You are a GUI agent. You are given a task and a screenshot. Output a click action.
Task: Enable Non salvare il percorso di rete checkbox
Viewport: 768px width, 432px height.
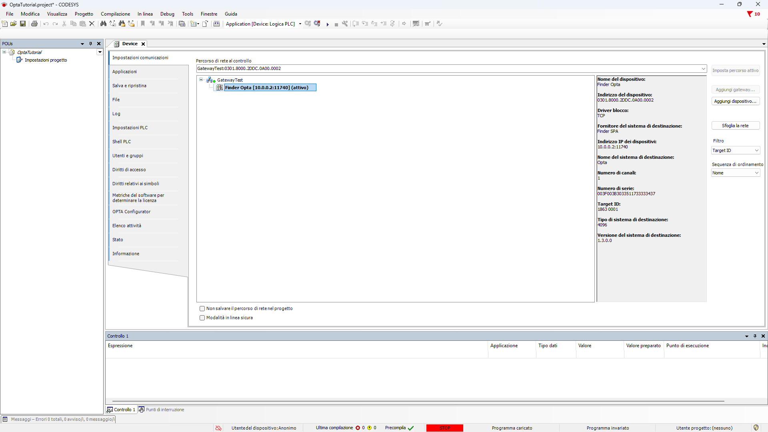coord(202,308)
